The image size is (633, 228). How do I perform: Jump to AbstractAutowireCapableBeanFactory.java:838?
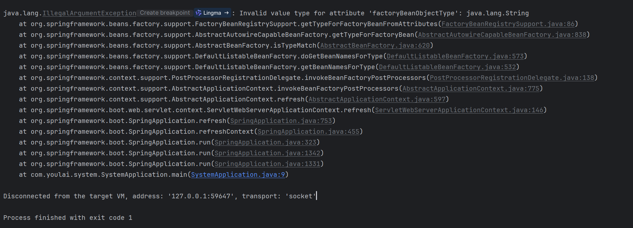tap(502, 35)
